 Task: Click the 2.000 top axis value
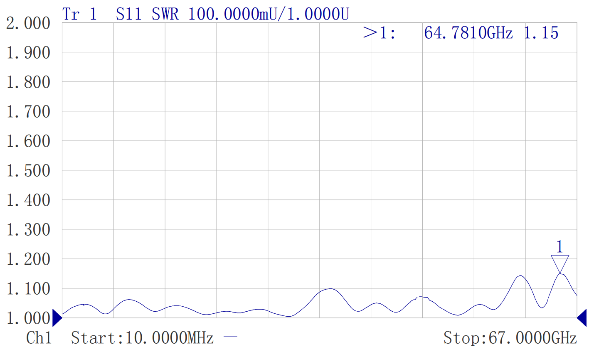[28, 23]
